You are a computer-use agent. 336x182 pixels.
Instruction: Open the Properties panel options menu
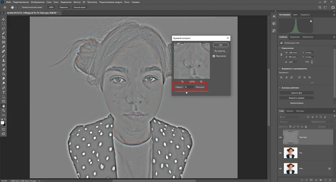click(x=334, y=37)
